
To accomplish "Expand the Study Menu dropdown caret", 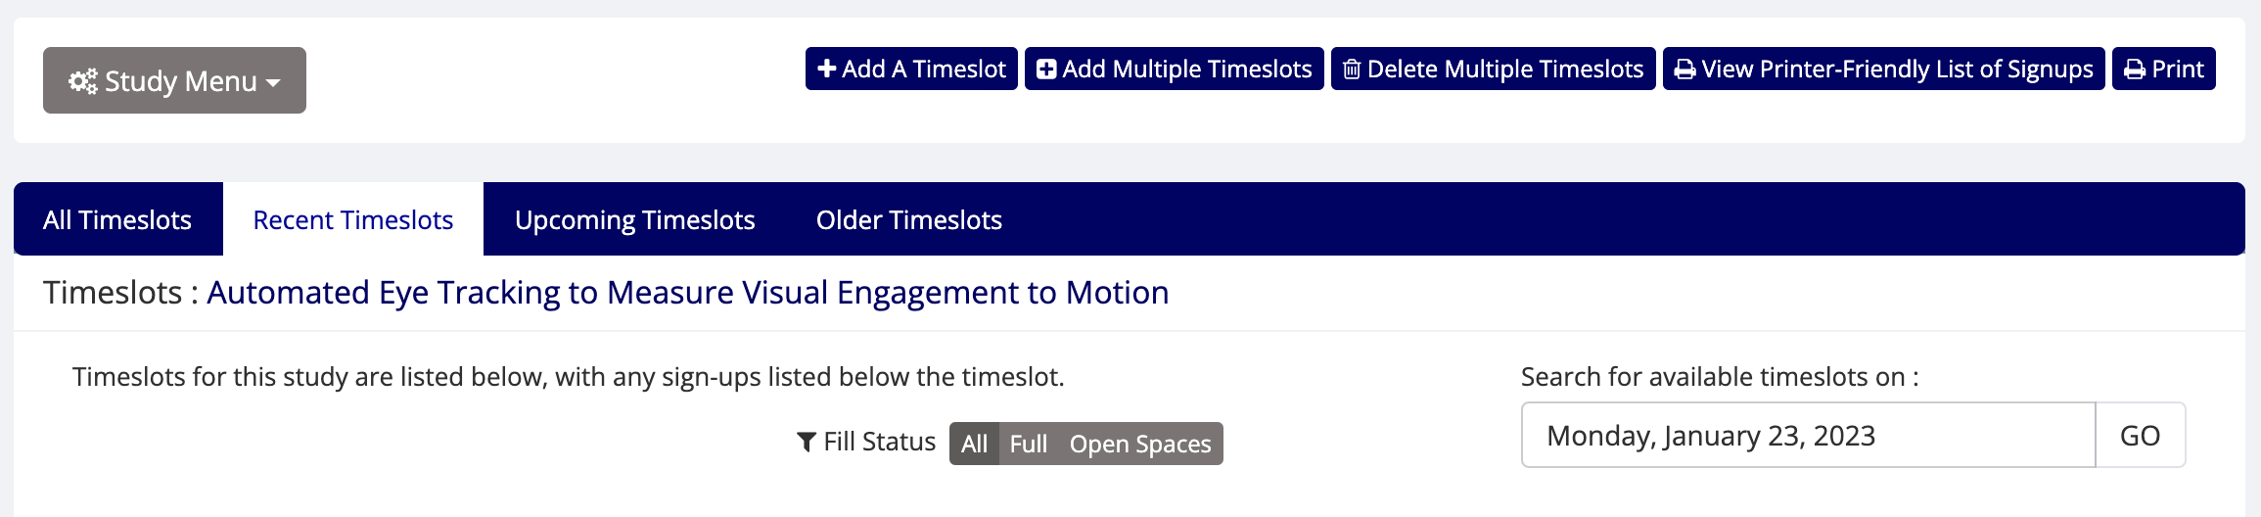I will coord(273,82).
